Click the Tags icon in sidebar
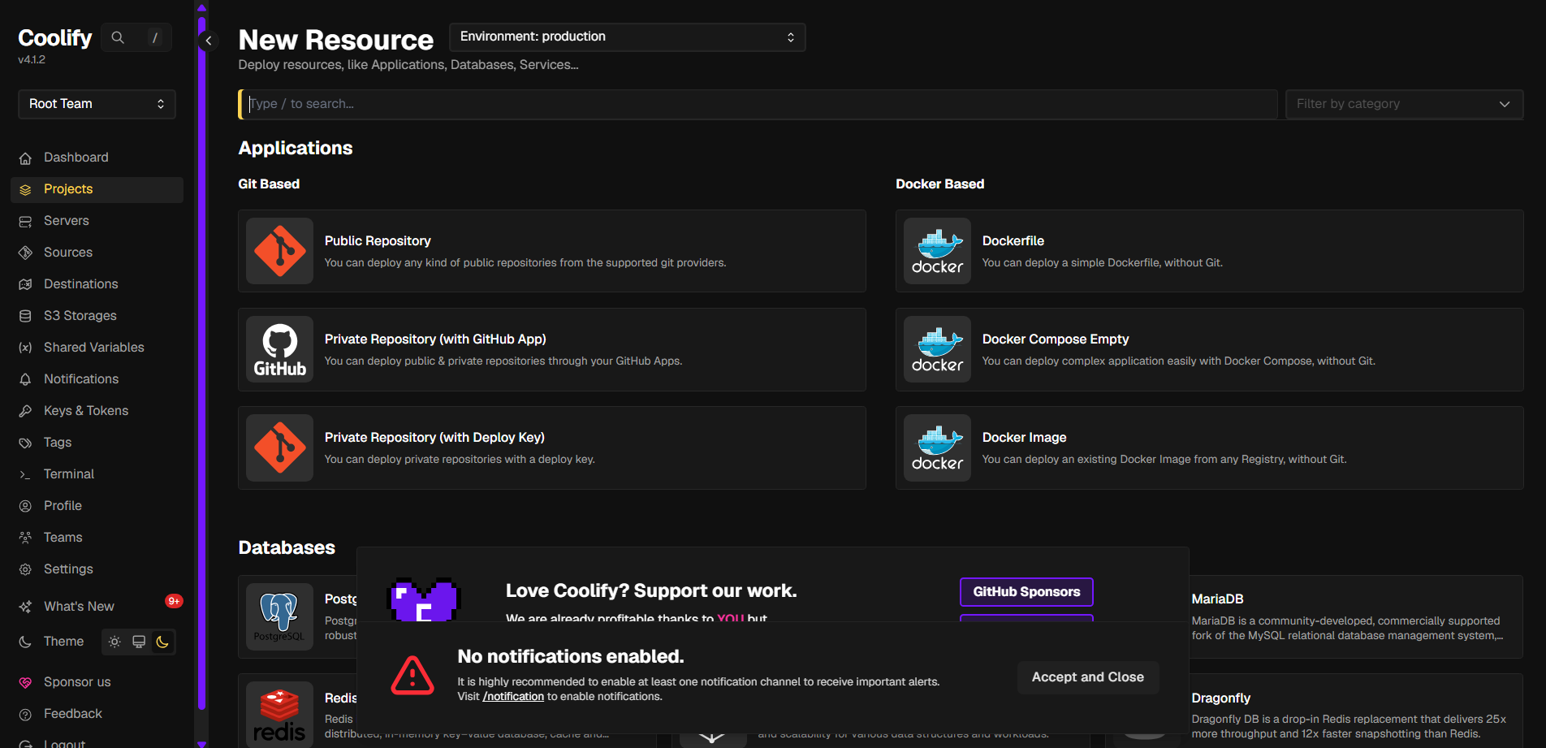Viewport: 1546px width, 748px height. pyautogui.click(x=25, y=443)
